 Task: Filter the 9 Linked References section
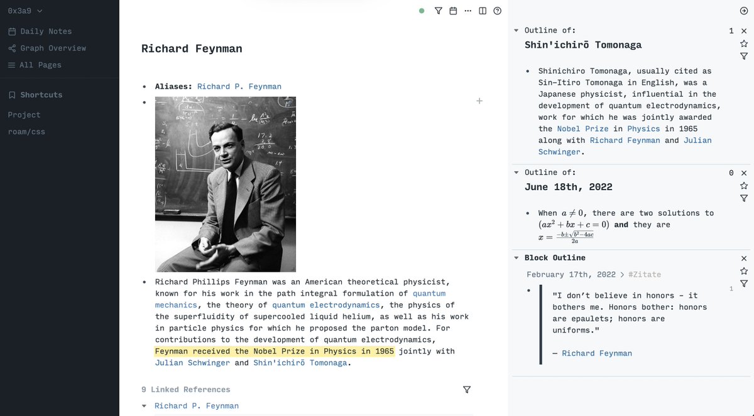[x=467, y=390]
